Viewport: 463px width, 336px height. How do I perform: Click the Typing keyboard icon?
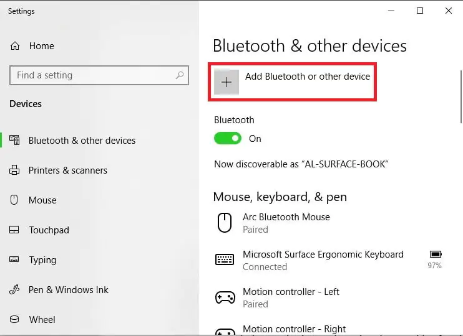pyautogui.click(x=15, y=260)
